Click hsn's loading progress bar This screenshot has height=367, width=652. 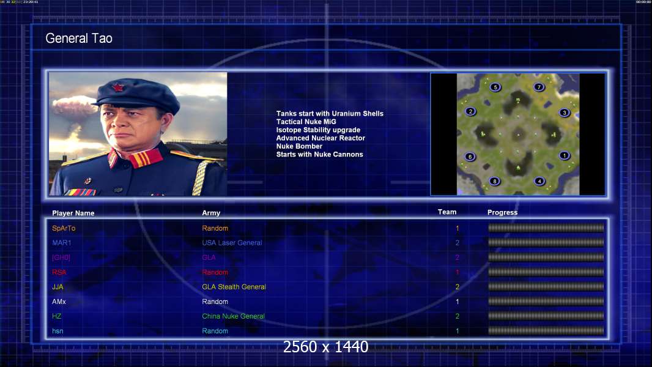(x=546, y=331)
